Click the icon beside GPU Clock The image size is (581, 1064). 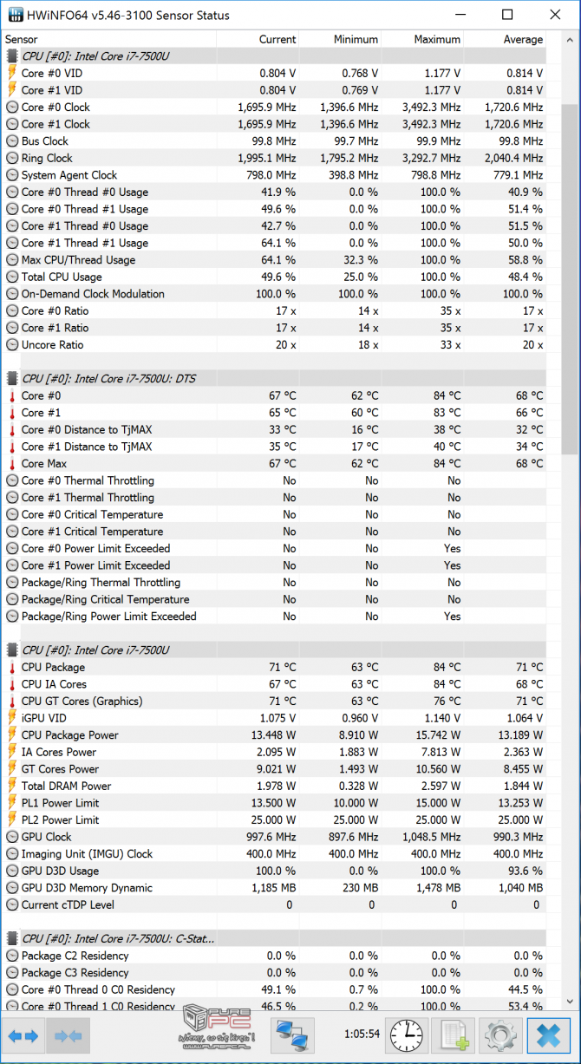tap(12, 837)
